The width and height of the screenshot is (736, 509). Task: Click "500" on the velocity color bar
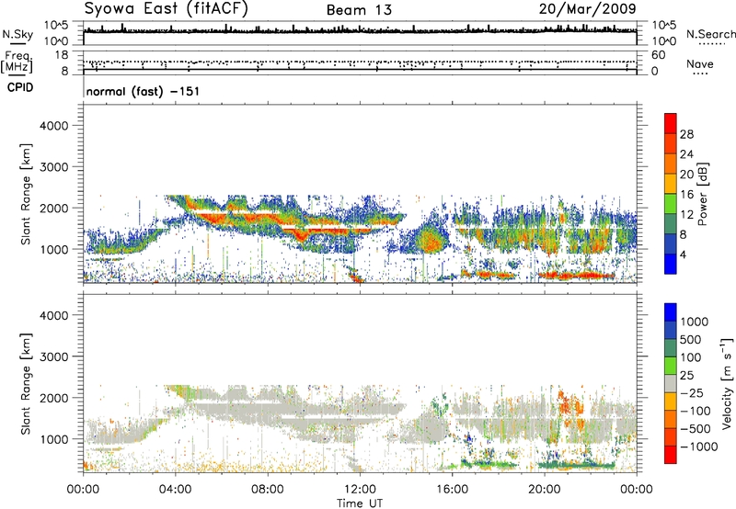693,340
